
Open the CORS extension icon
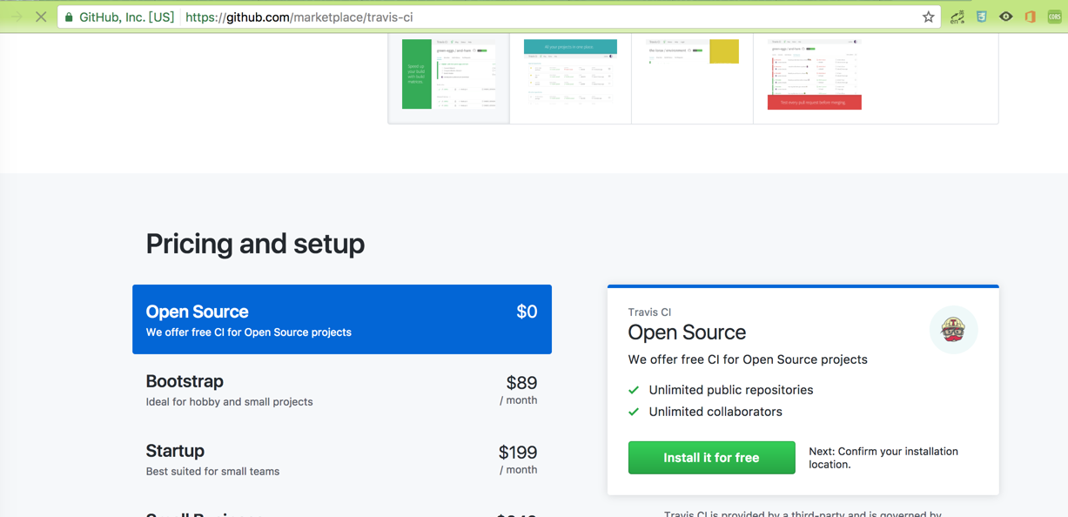[x=1054, y=17]
